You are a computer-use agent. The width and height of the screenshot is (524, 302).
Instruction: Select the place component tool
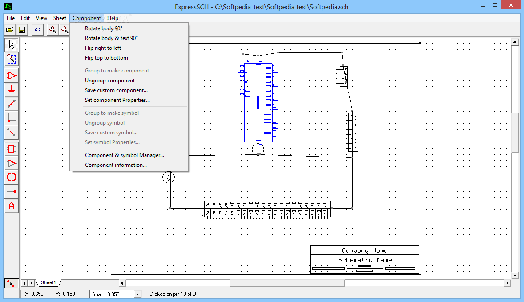[x=12, y=76]
